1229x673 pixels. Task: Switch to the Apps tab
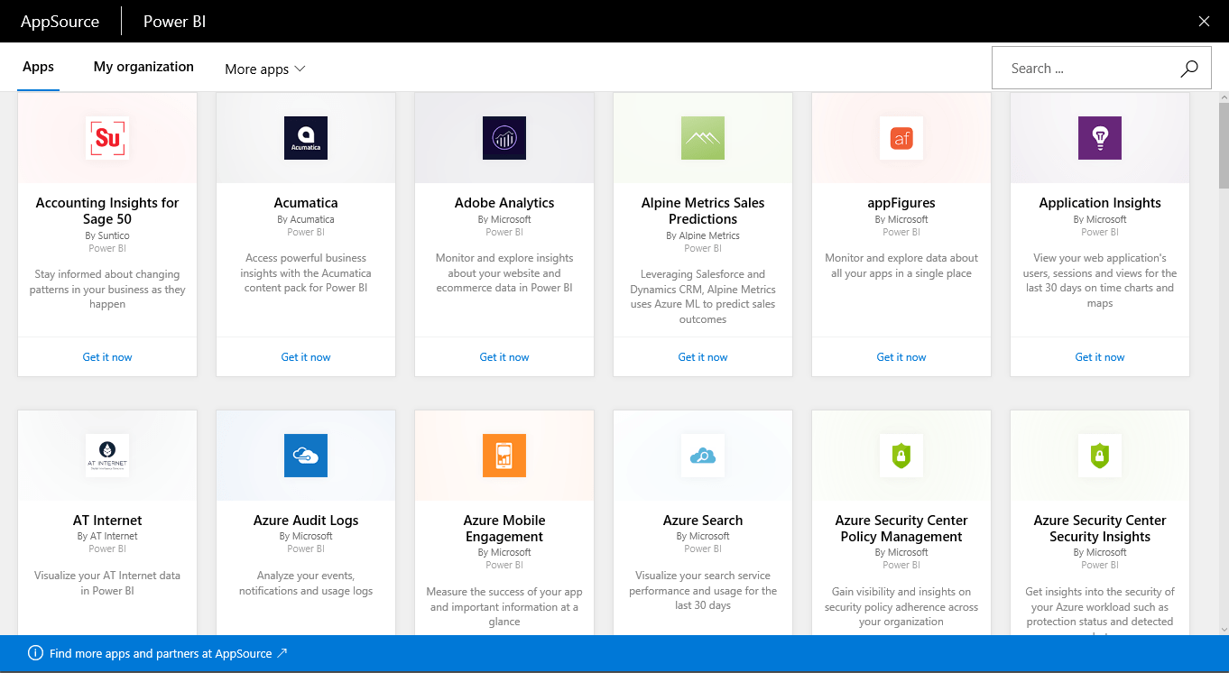point(38,67)
